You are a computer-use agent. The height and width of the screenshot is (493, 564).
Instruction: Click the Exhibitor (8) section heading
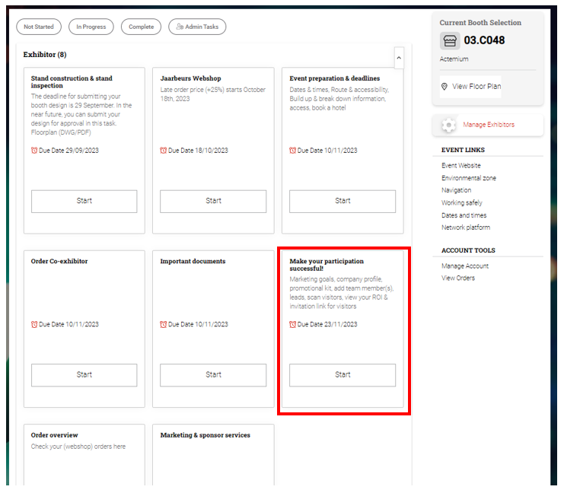(x=45, y=55)
